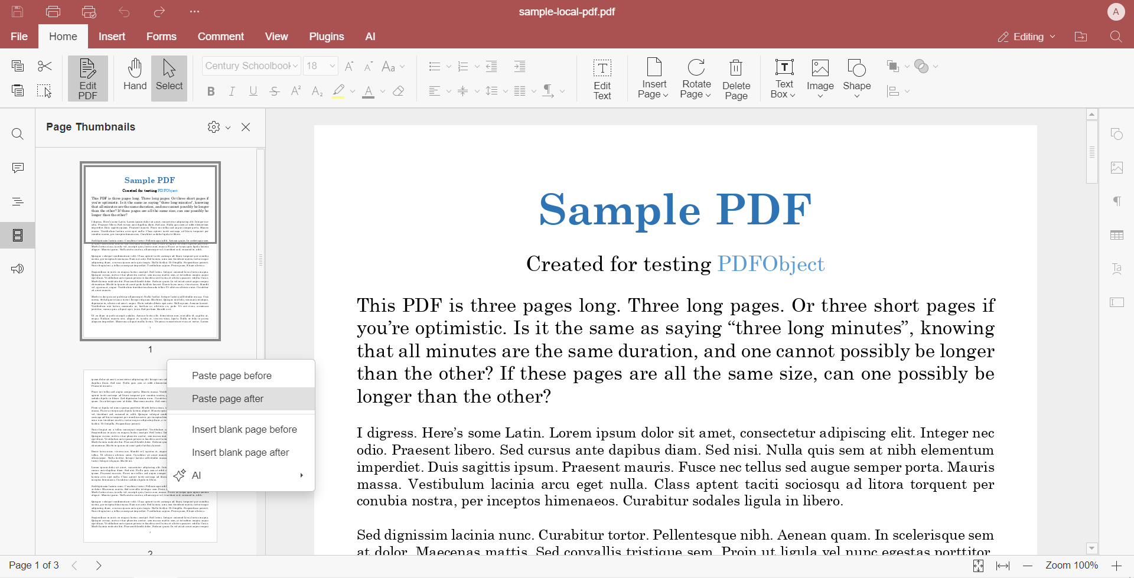Click the Image insert button
Screen dimensions: 1134x578
(x=820, y=79)
